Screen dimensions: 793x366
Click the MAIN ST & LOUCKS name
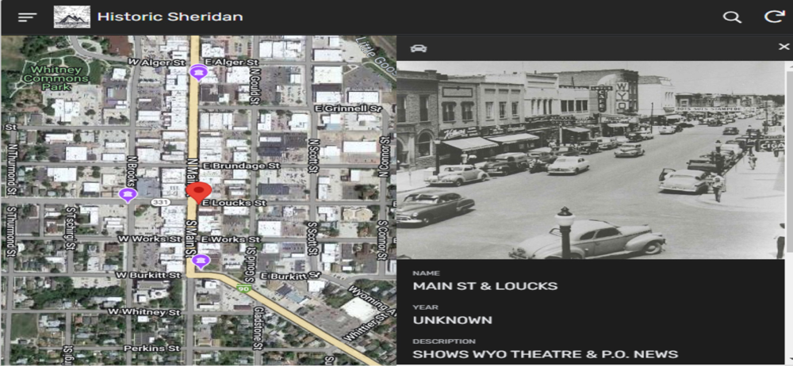point(485,286)
